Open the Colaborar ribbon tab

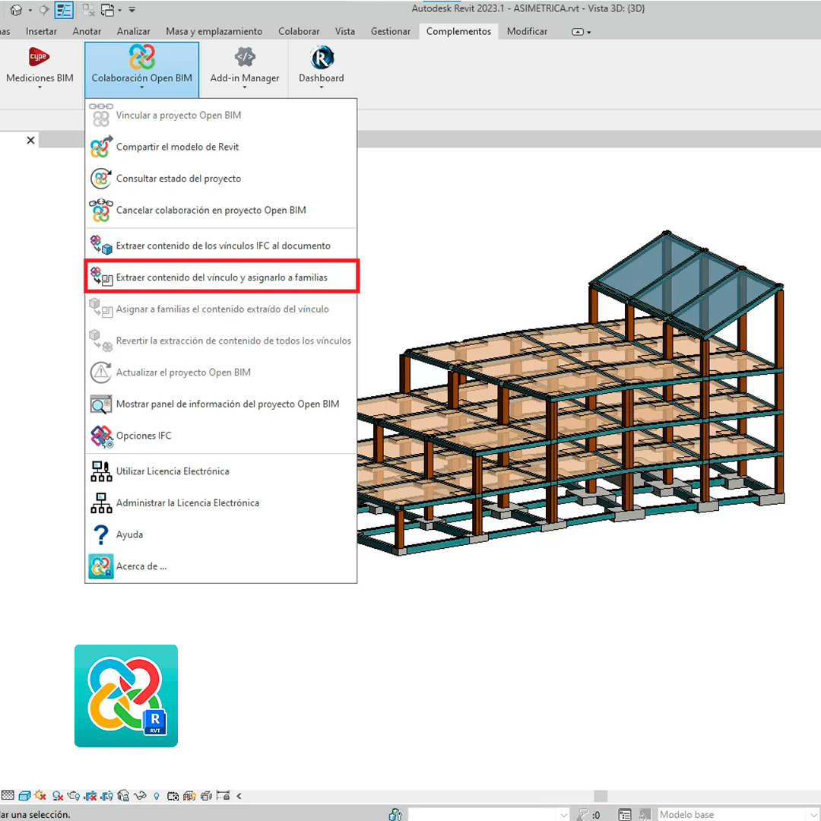coord(298,31)
